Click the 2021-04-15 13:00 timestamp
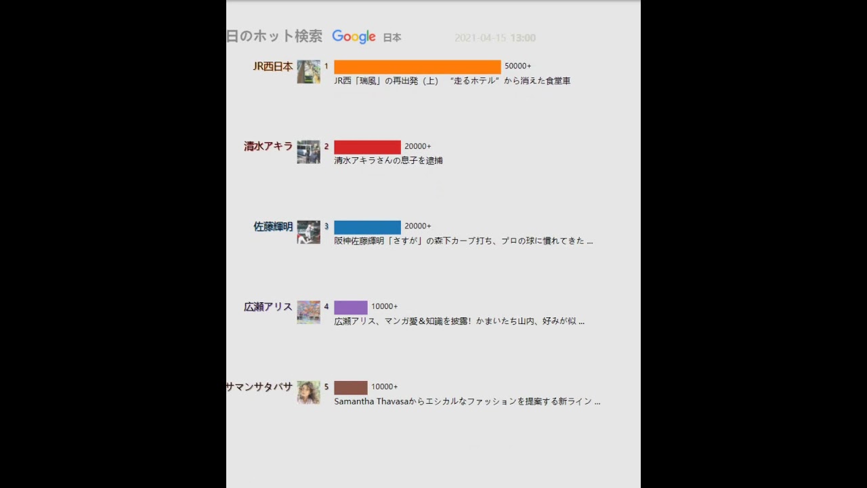This screenshot has height=488, width=867. 495,38
